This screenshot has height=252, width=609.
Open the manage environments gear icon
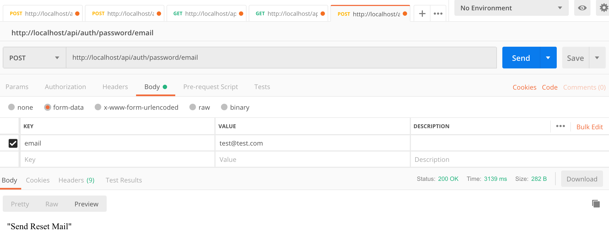coord(604,8)
